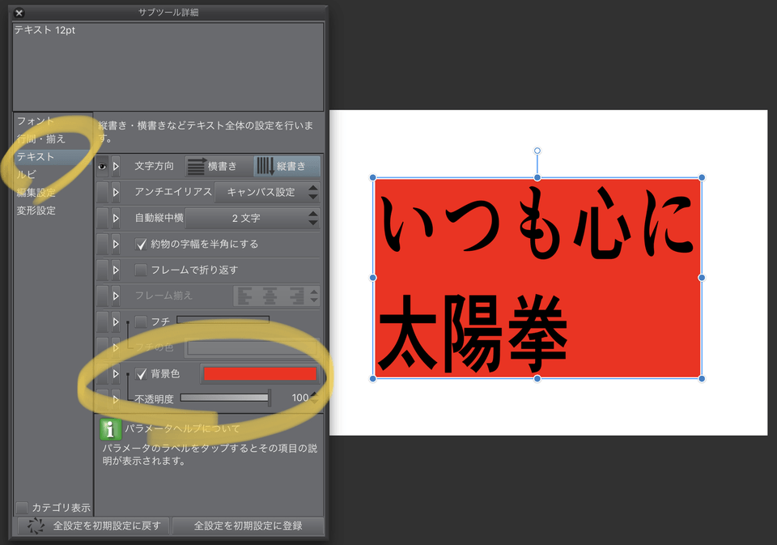This screenshot has width=777, height=545.
Task: Toggle the 背景色 checkbox
Action: point(141,374)
